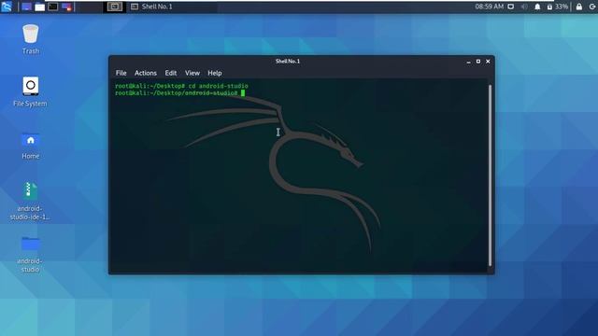This screenshot has width=598, height=336.
Task: Click the battery indicator showing 33%
Action: 558,7
